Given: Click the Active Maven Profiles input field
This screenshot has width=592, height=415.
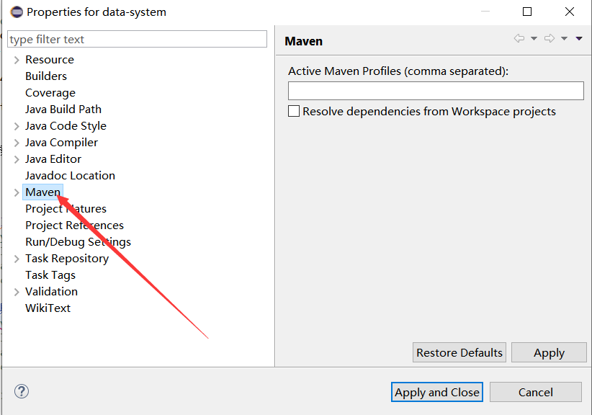Looking at the screenshot, I should [435, 90].
